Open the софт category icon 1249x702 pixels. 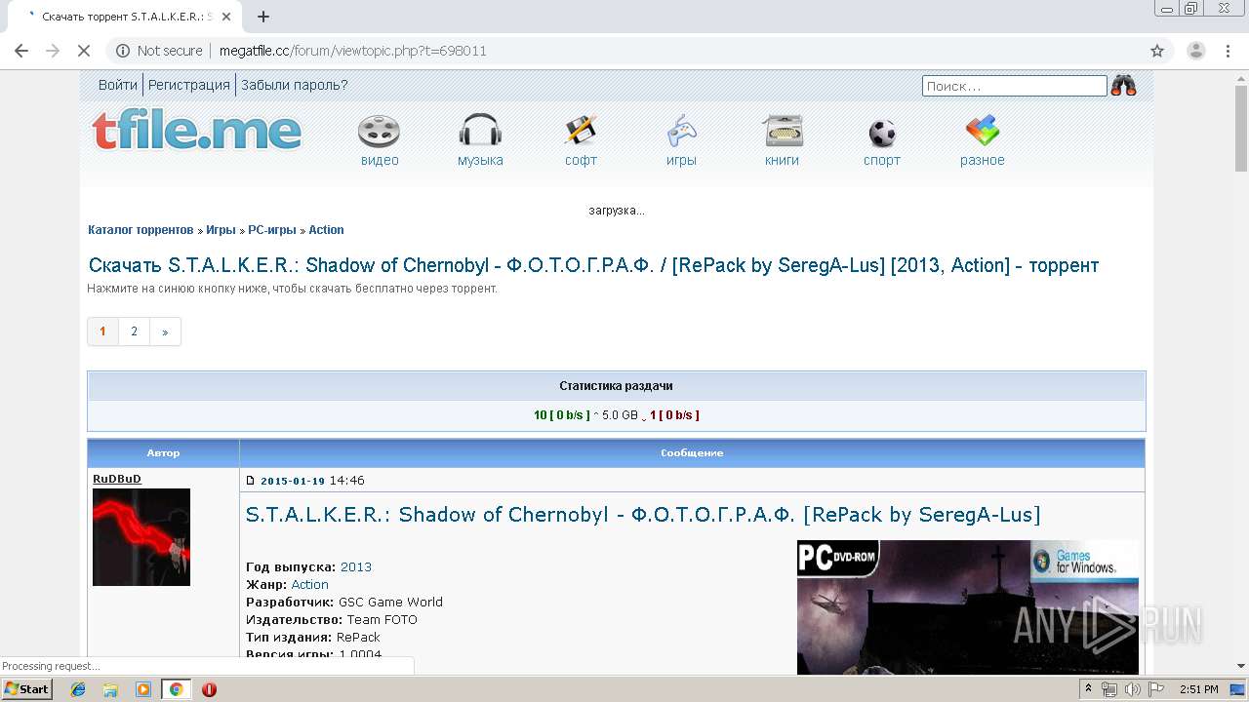click(581, 132)
